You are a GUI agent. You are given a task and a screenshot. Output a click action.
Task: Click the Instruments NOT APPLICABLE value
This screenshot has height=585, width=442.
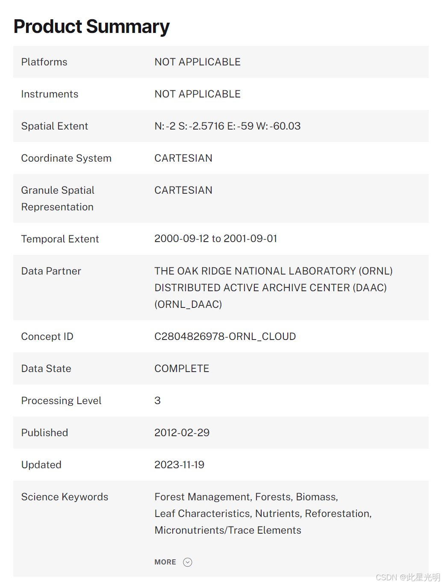(197, 94)
